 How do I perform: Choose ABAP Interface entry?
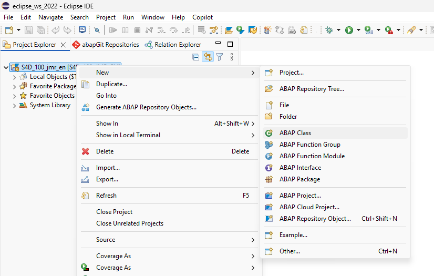coord(335,168)
